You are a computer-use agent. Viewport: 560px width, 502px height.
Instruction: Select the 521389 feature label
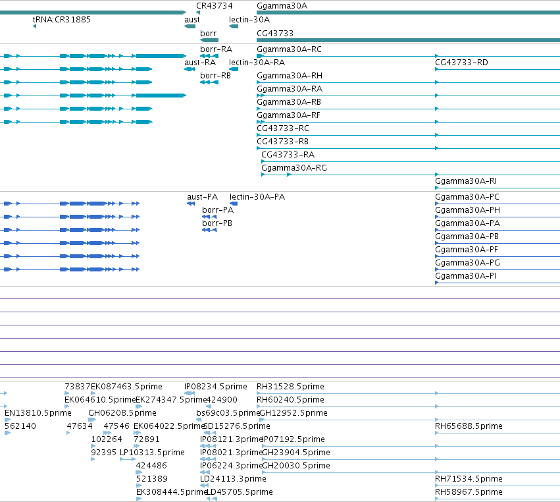[x=152, y=478]
